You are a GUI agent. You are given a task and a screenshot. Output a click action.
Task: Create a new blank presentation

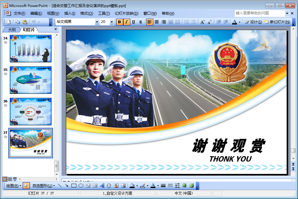coord(9,22)
